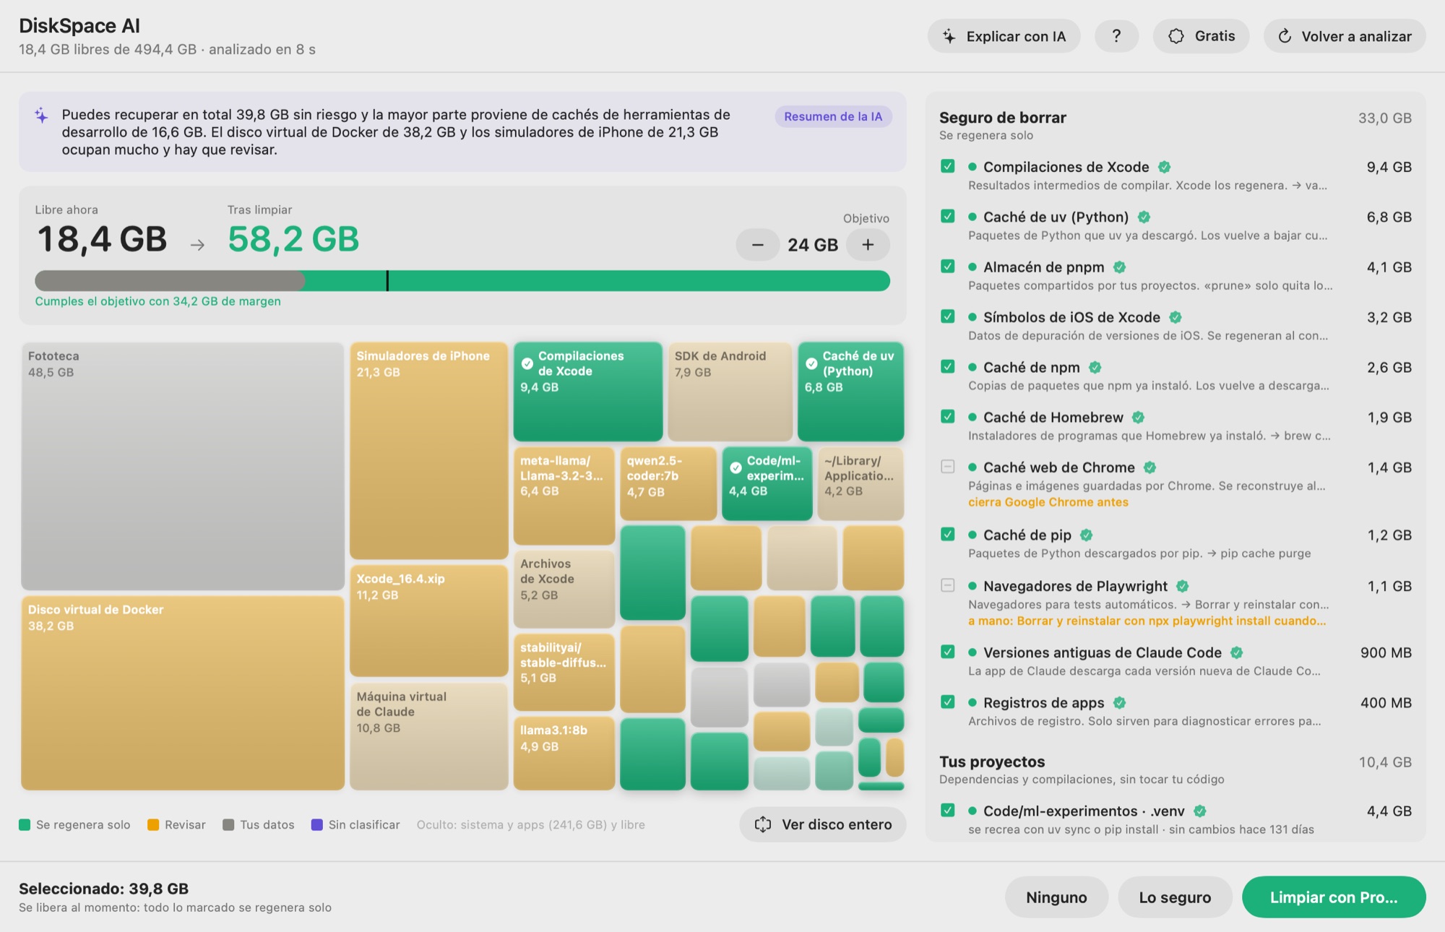The image size is (1445, 932).
Task: Click the verified badge next to Compilaciones de Xcode
Action: tap(1165, 167)
